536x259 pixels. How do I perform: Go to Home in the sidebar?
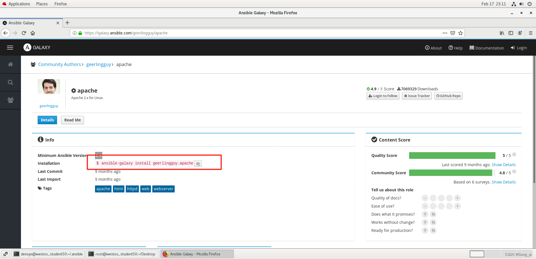coord(10,64)
